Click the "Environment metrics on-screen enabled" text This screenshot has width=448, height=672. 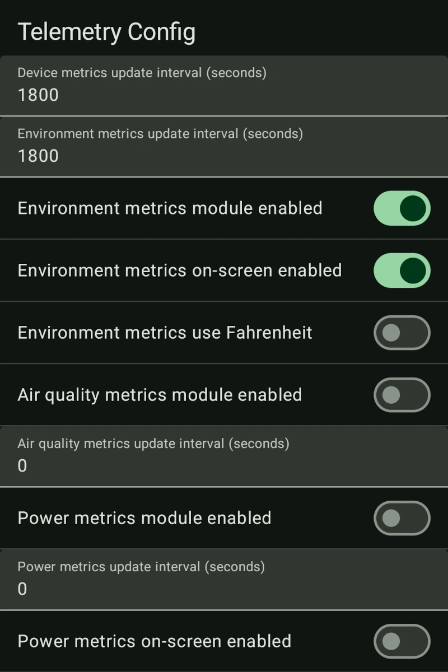(x=179, y=270)
